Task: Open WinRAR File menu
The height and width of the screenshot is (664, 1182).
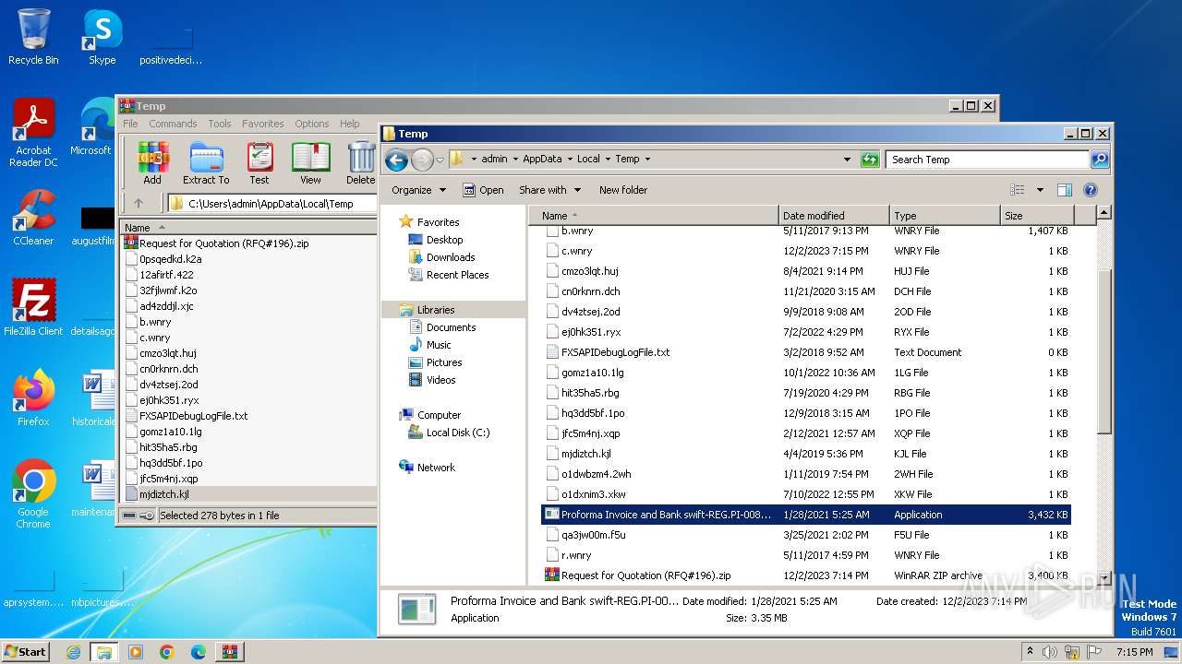Action: [130, 124]
